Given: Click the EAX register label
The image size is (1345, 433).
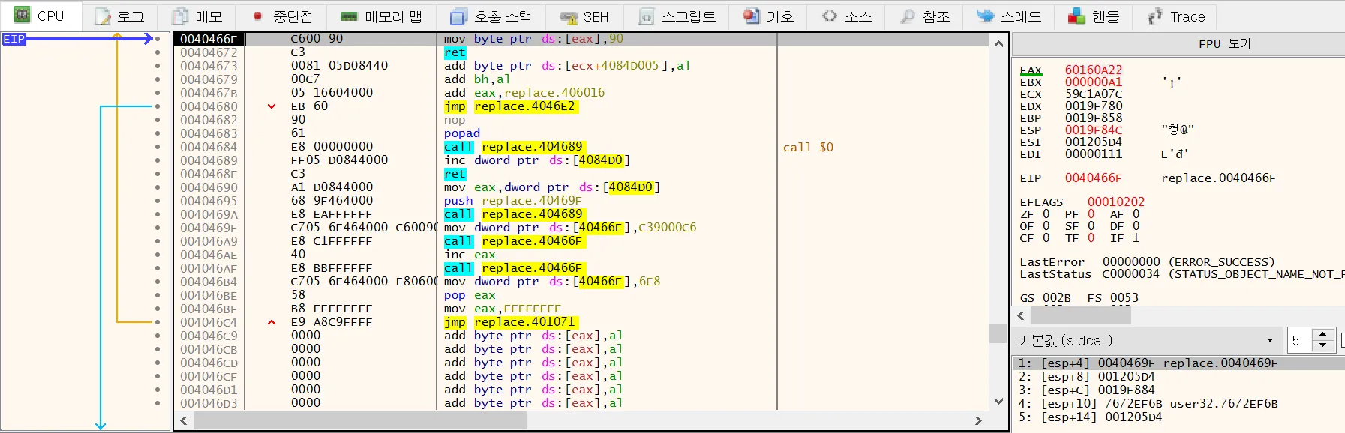Looking at the screenshot, I should click(1031, 70).
